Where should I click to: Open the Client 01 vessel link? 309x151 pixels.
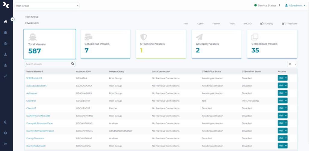[31, 101]
